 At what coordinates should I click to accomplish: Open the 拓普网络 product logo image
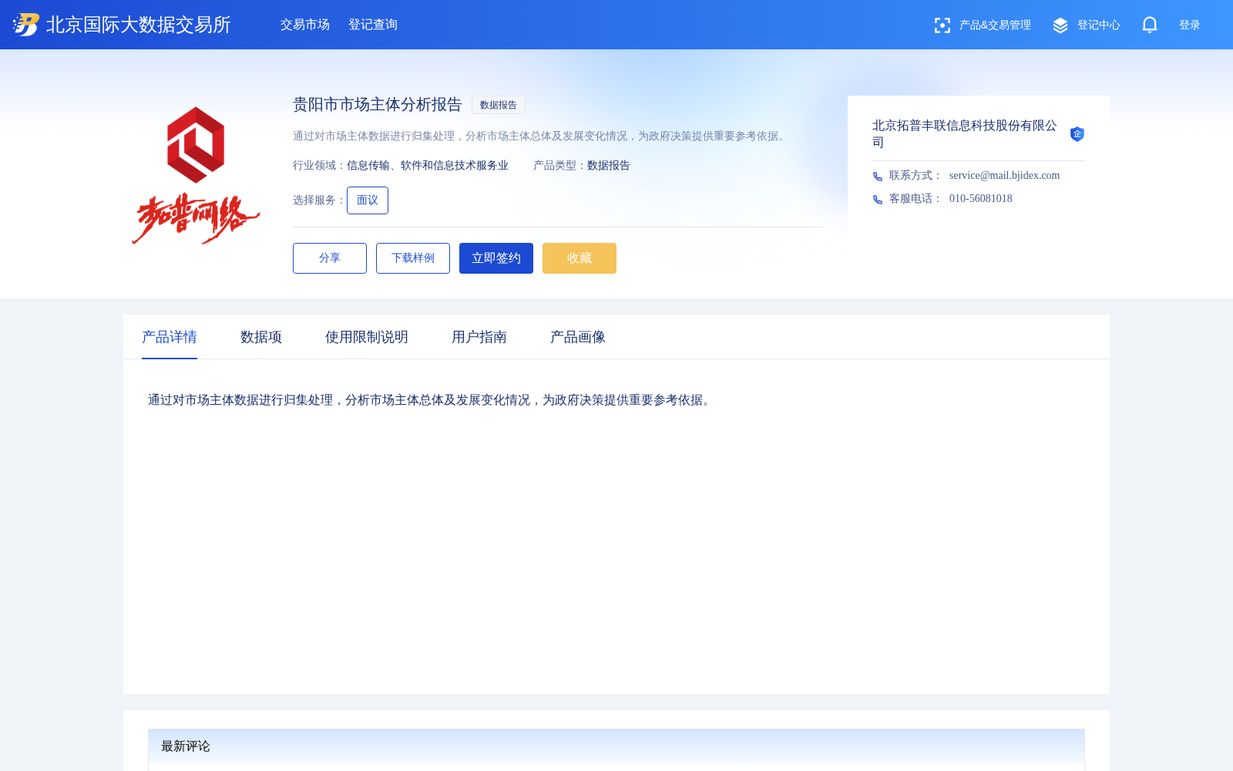pyautogui.click(x=196, y=176)
